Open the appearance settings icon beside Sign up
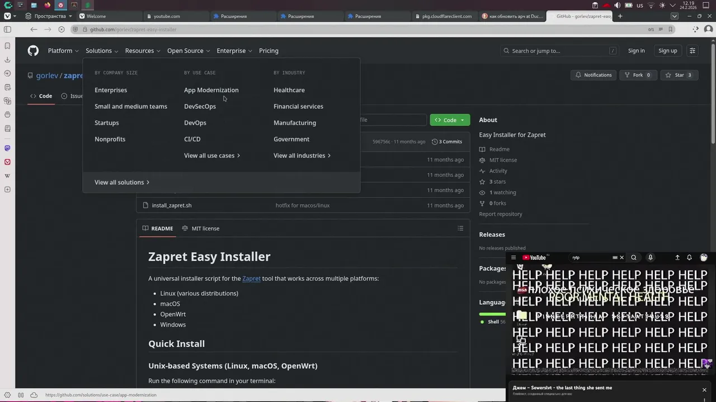The width and height of the screenshot is (716, 402). point(693,51)
